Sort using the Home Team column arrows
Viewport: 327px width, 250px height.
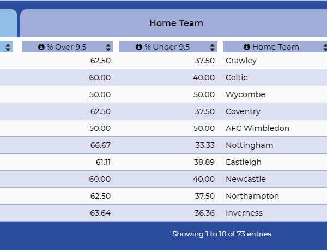tap(325, 47)
